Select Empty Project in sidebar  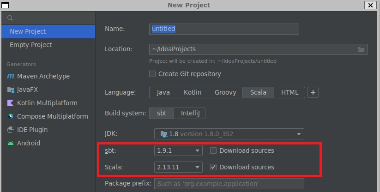(48, 45)
